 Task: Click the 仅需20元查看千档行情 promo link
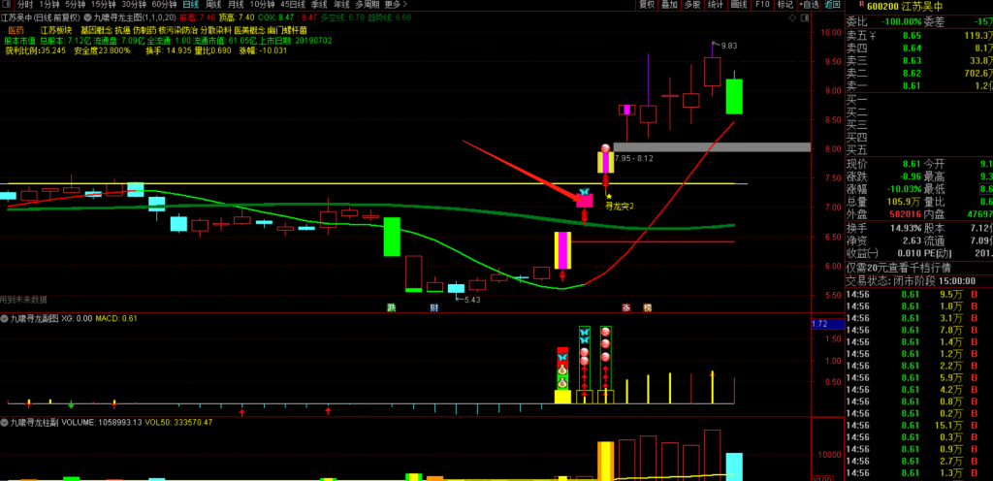point(897,267)
